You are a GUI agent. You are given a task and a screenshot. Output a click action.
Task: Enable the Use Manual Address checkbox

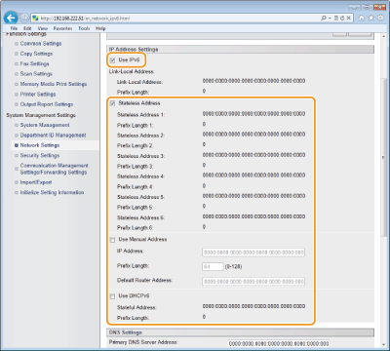(x=112, y=240)
